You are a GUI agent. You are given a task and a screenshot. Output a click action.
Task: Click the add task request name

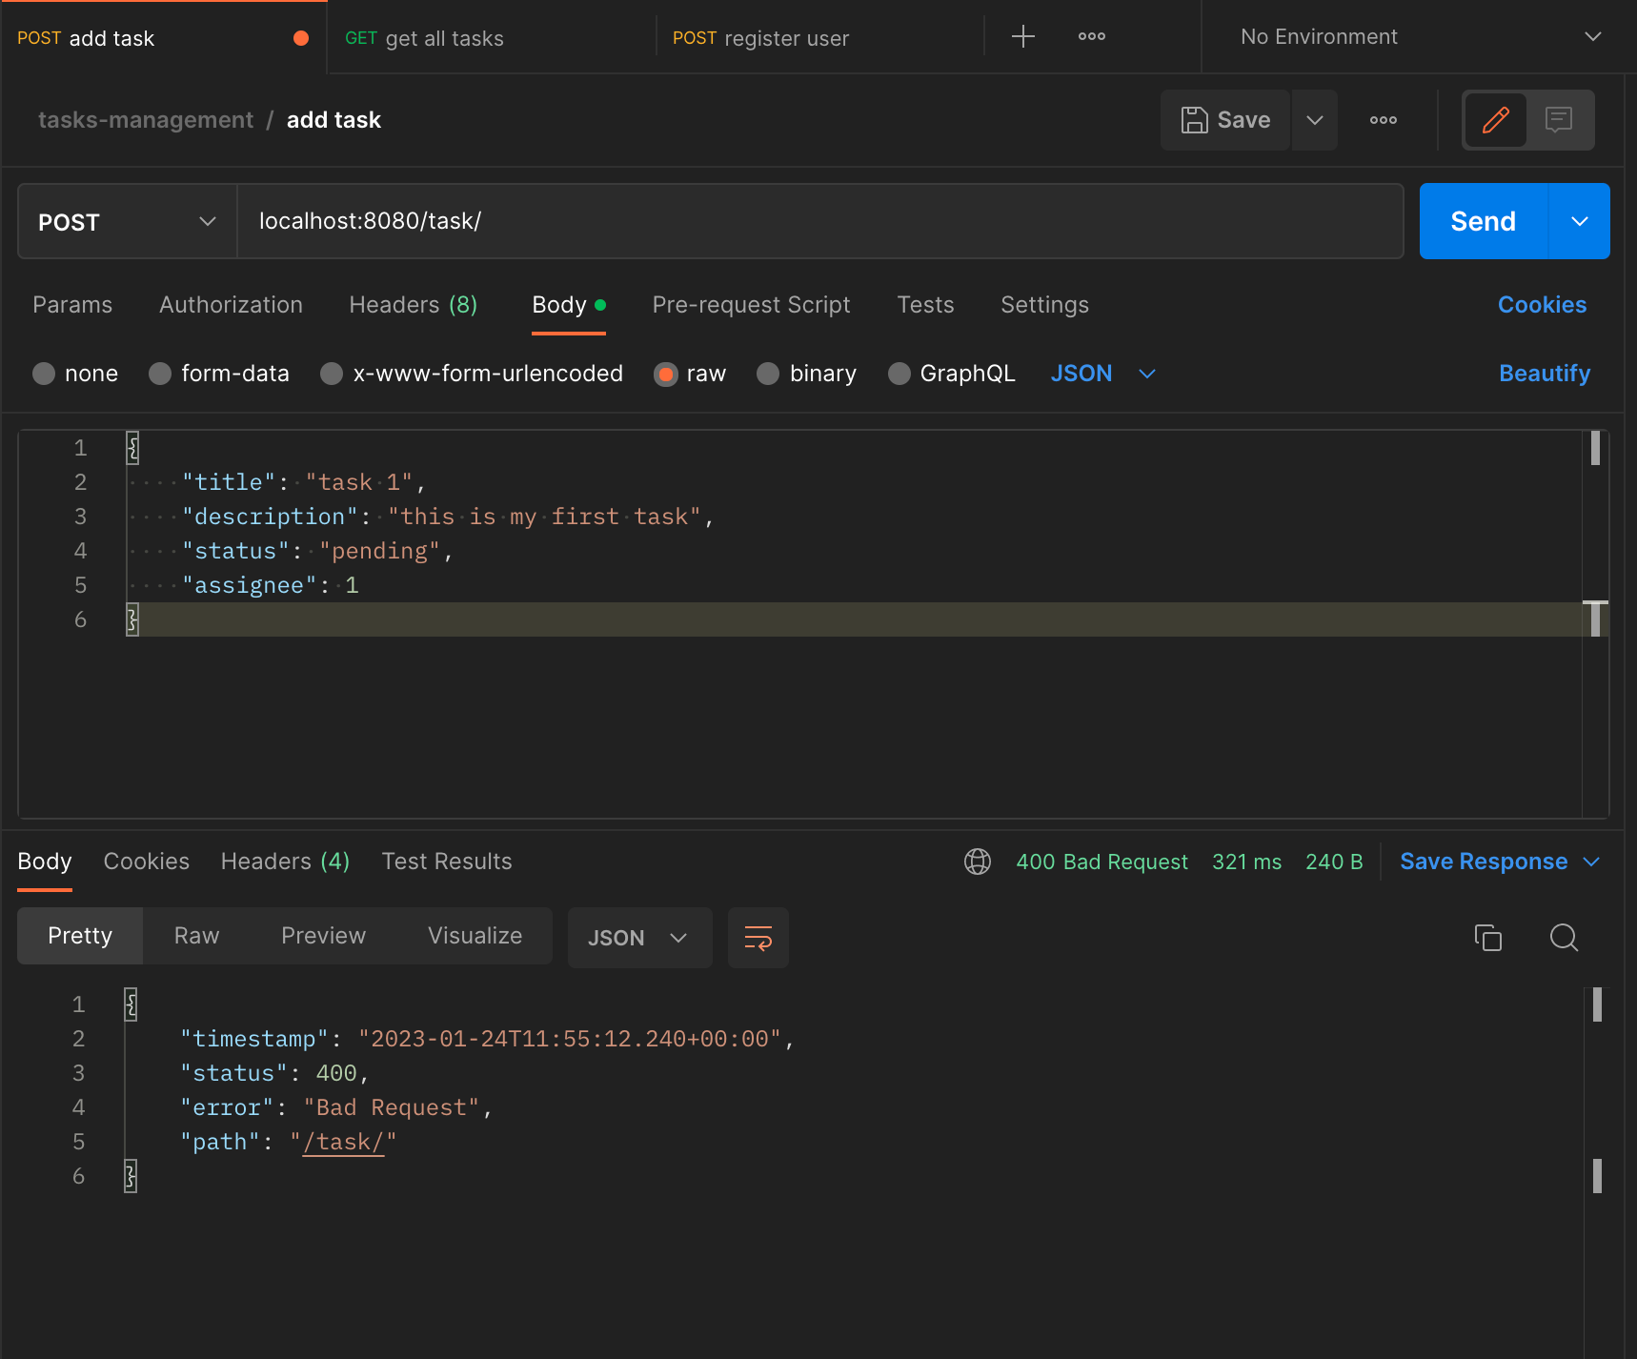(333, 120)
